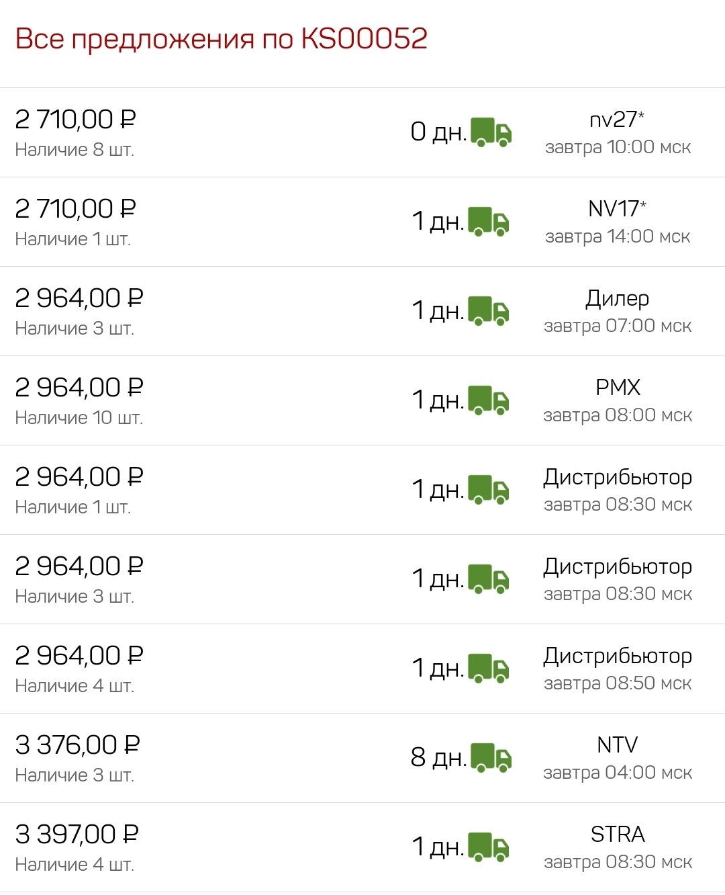This screenshot has width=725, height=895.
Task: Open the nv27* supplier label
Action: (617, 120)
